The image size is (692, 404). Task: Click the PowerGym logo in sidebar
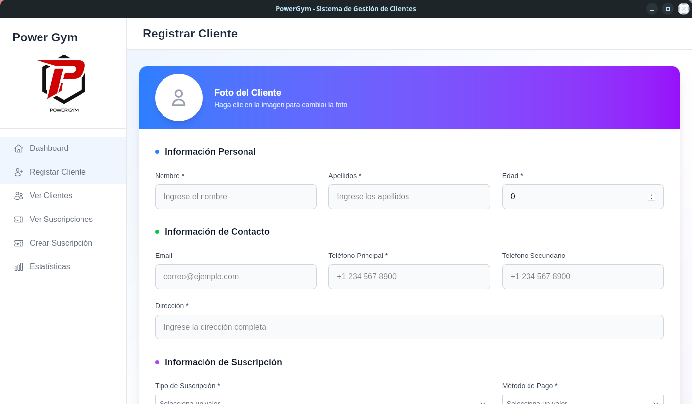64,83
